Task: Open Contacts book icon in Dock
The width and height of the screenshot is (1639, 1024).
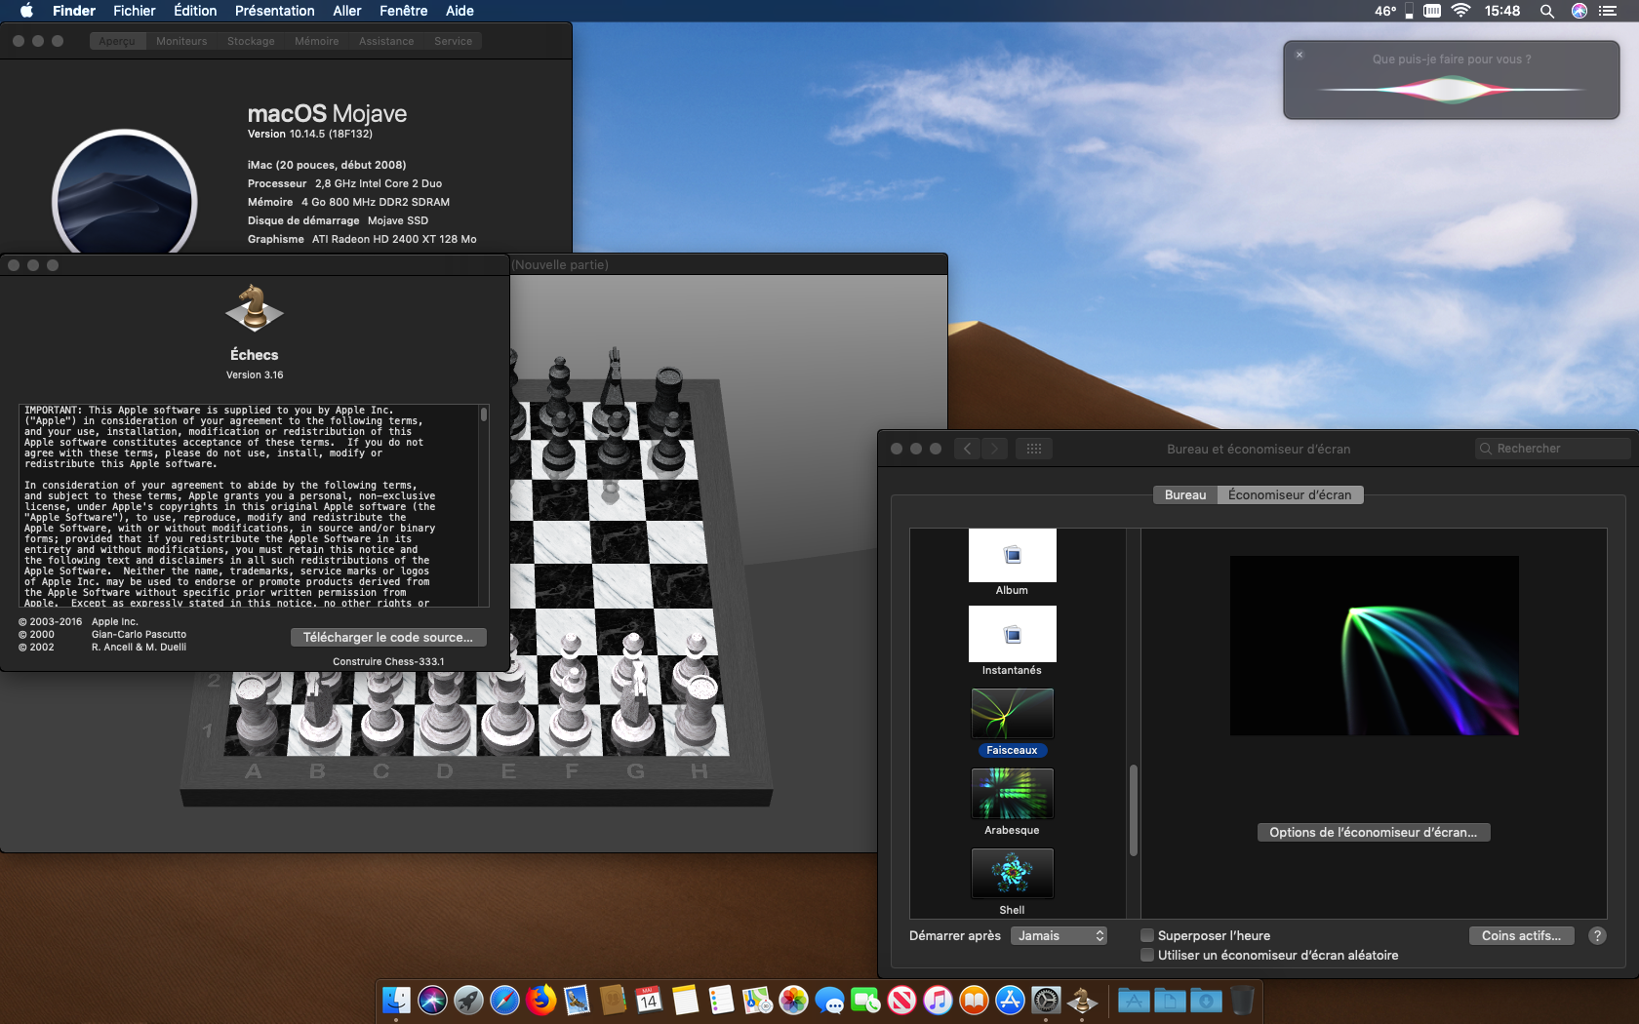Action: coord(613,1000)
